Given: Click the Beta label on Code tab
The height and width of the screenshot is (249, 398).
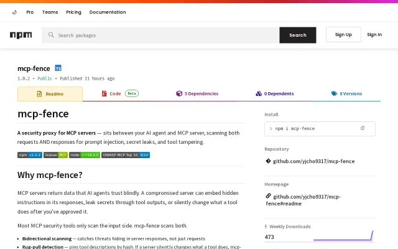Looking at the screenshot, I should click(x=132, y=93).
